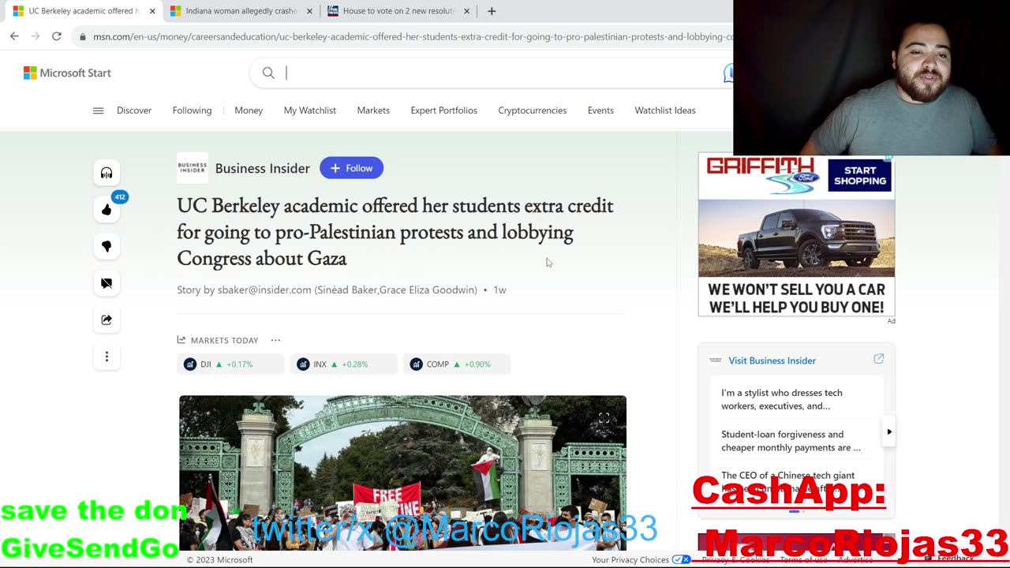Click the Business Insider logo
The image size is (1010, 568).
pyautogui.click(x=192, y=168)
